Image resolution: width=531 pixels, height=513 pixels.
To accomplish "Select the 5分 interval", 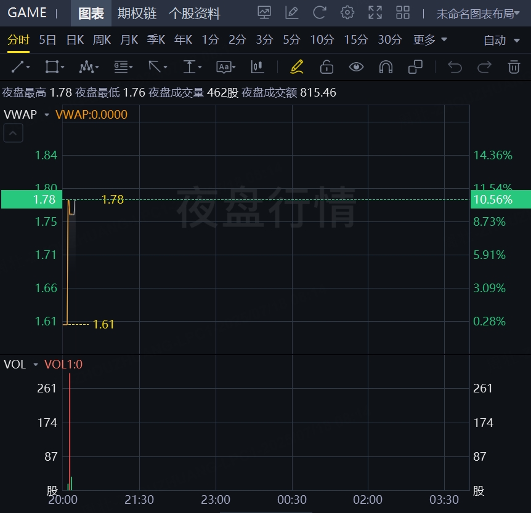I will [291, 40].
